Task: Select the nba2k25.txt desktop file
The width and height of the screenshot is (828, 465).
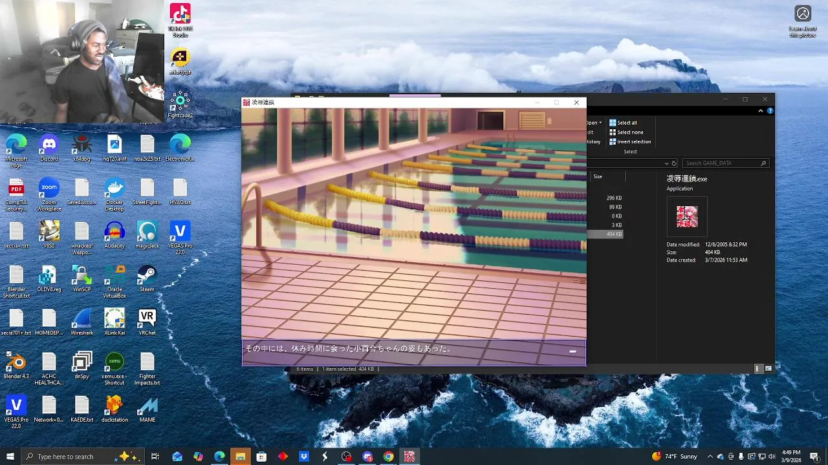Action: pyautogui.click(x=147, y=149)
